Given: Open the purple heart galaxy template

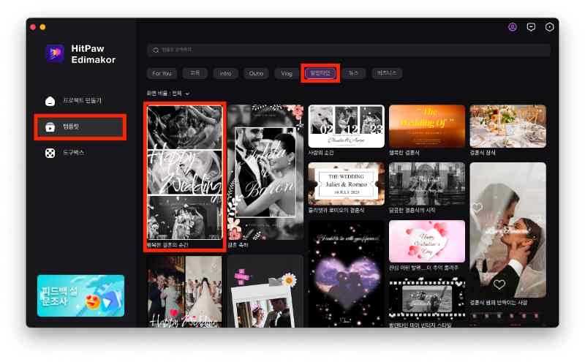Looking at the screenshot, I should click(346, 274).
